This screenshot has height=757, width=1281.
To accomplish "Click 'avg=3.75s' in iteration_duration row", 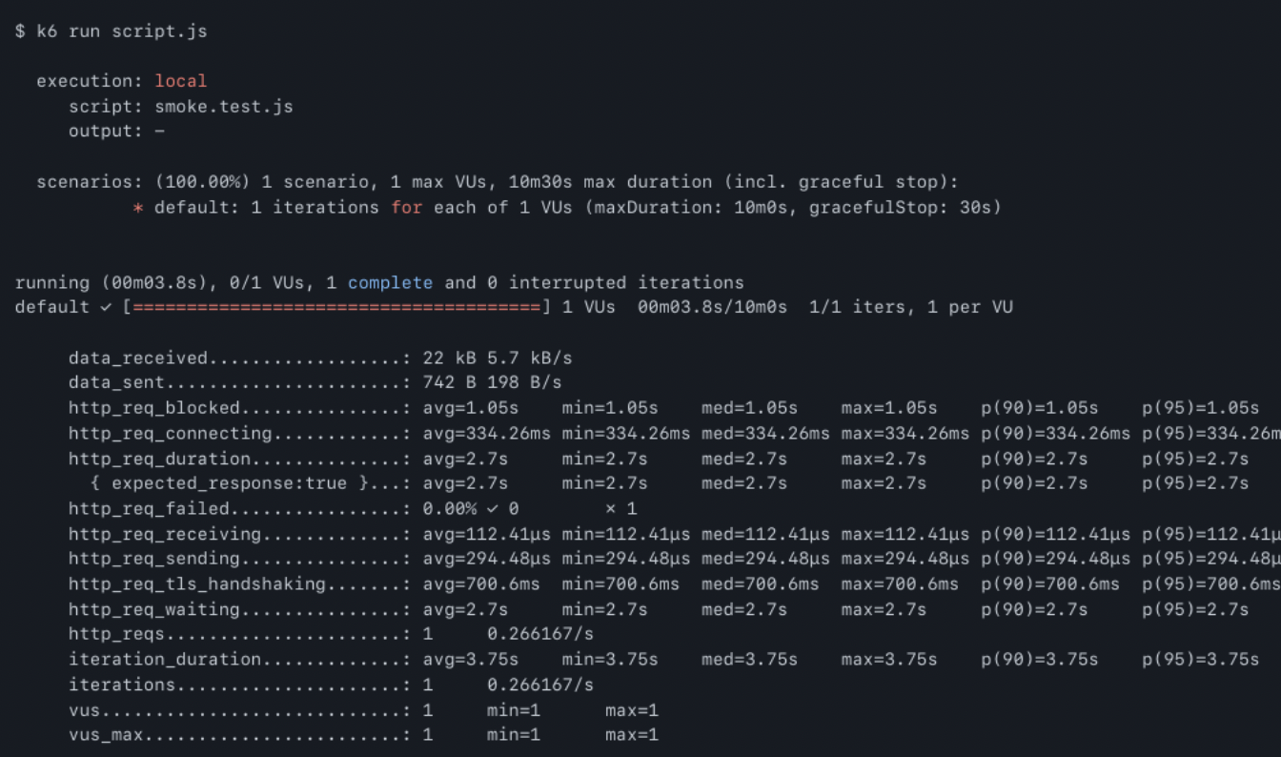I will (x=471, y=659).
